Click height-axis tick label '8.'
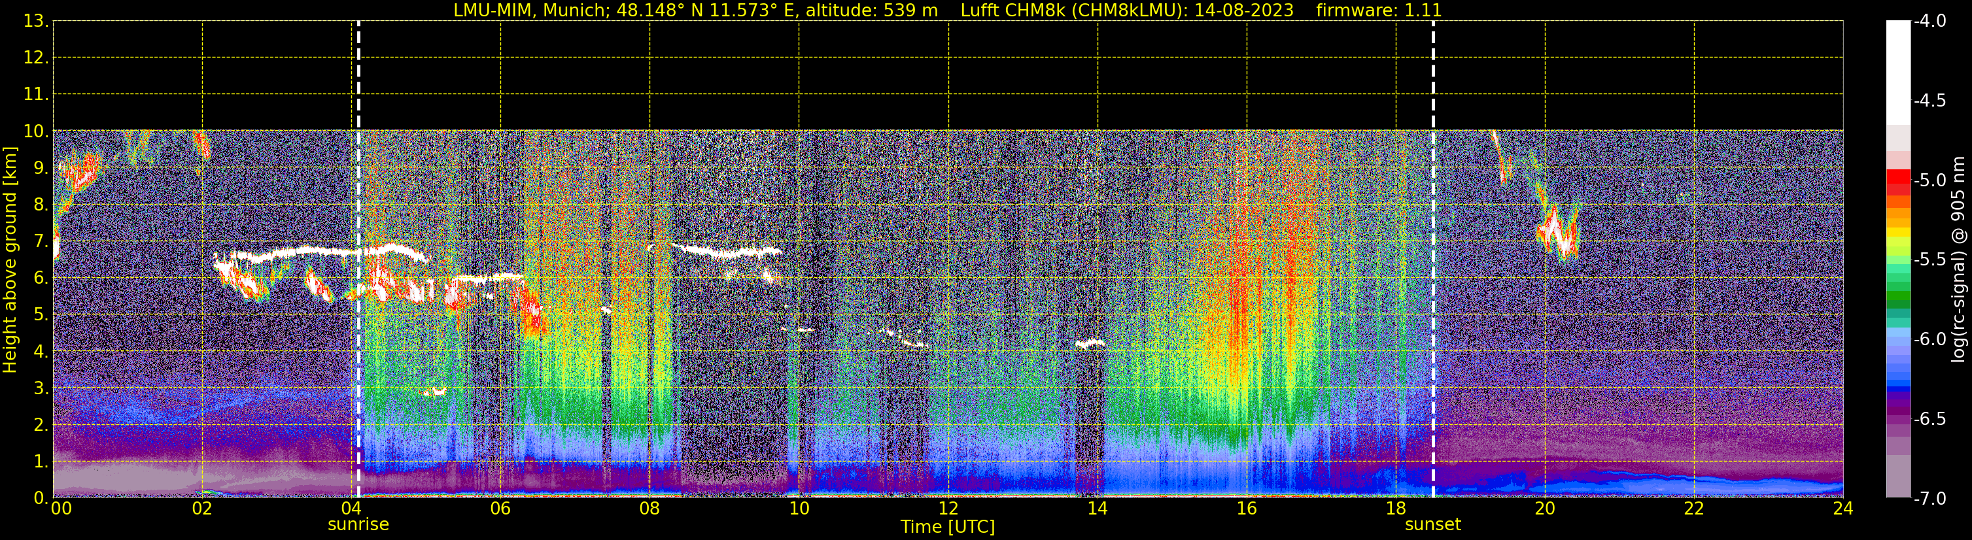1972x540 pixels. click(41, 204)
